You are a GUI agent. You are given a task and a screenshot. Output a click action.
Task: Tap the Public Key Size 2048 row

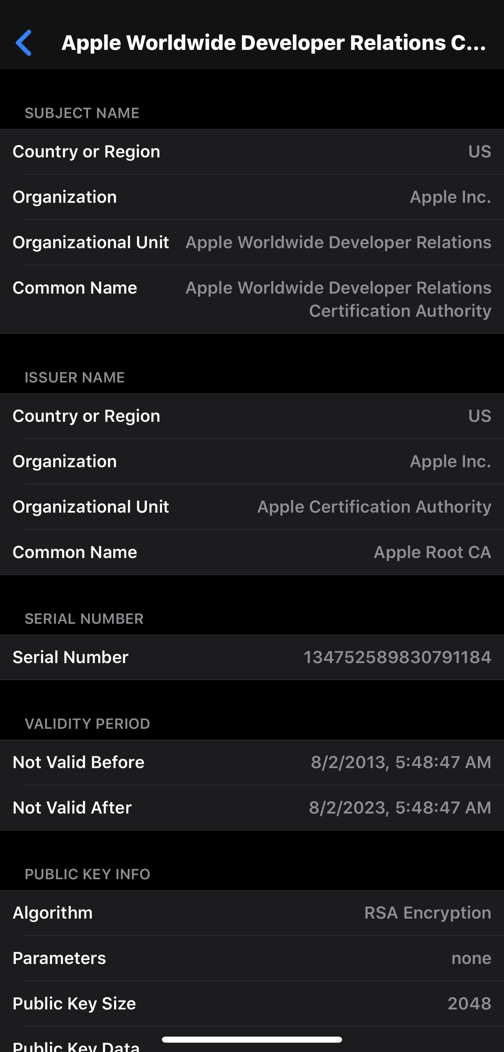[252, 1003]
